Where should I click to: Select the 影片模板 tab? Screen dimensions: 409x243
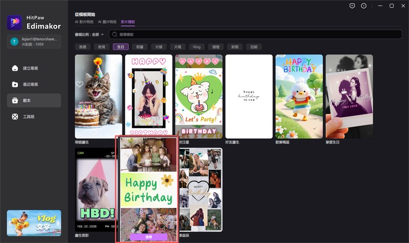128,22
